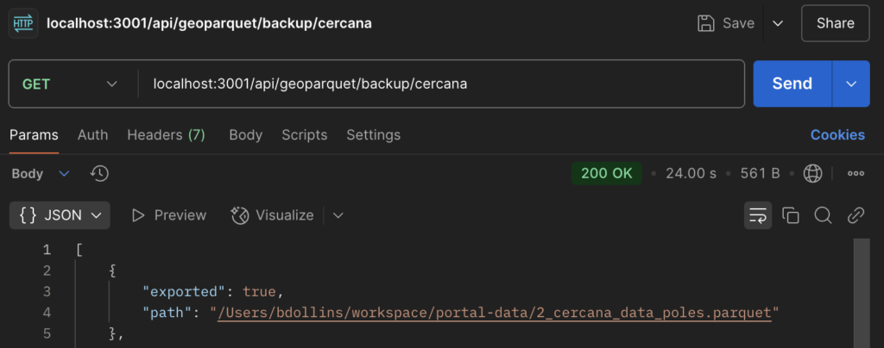Click the "path" key on line 4
Image resolution: width=884 pixels, height=348 pixels.
coord(168,313)
